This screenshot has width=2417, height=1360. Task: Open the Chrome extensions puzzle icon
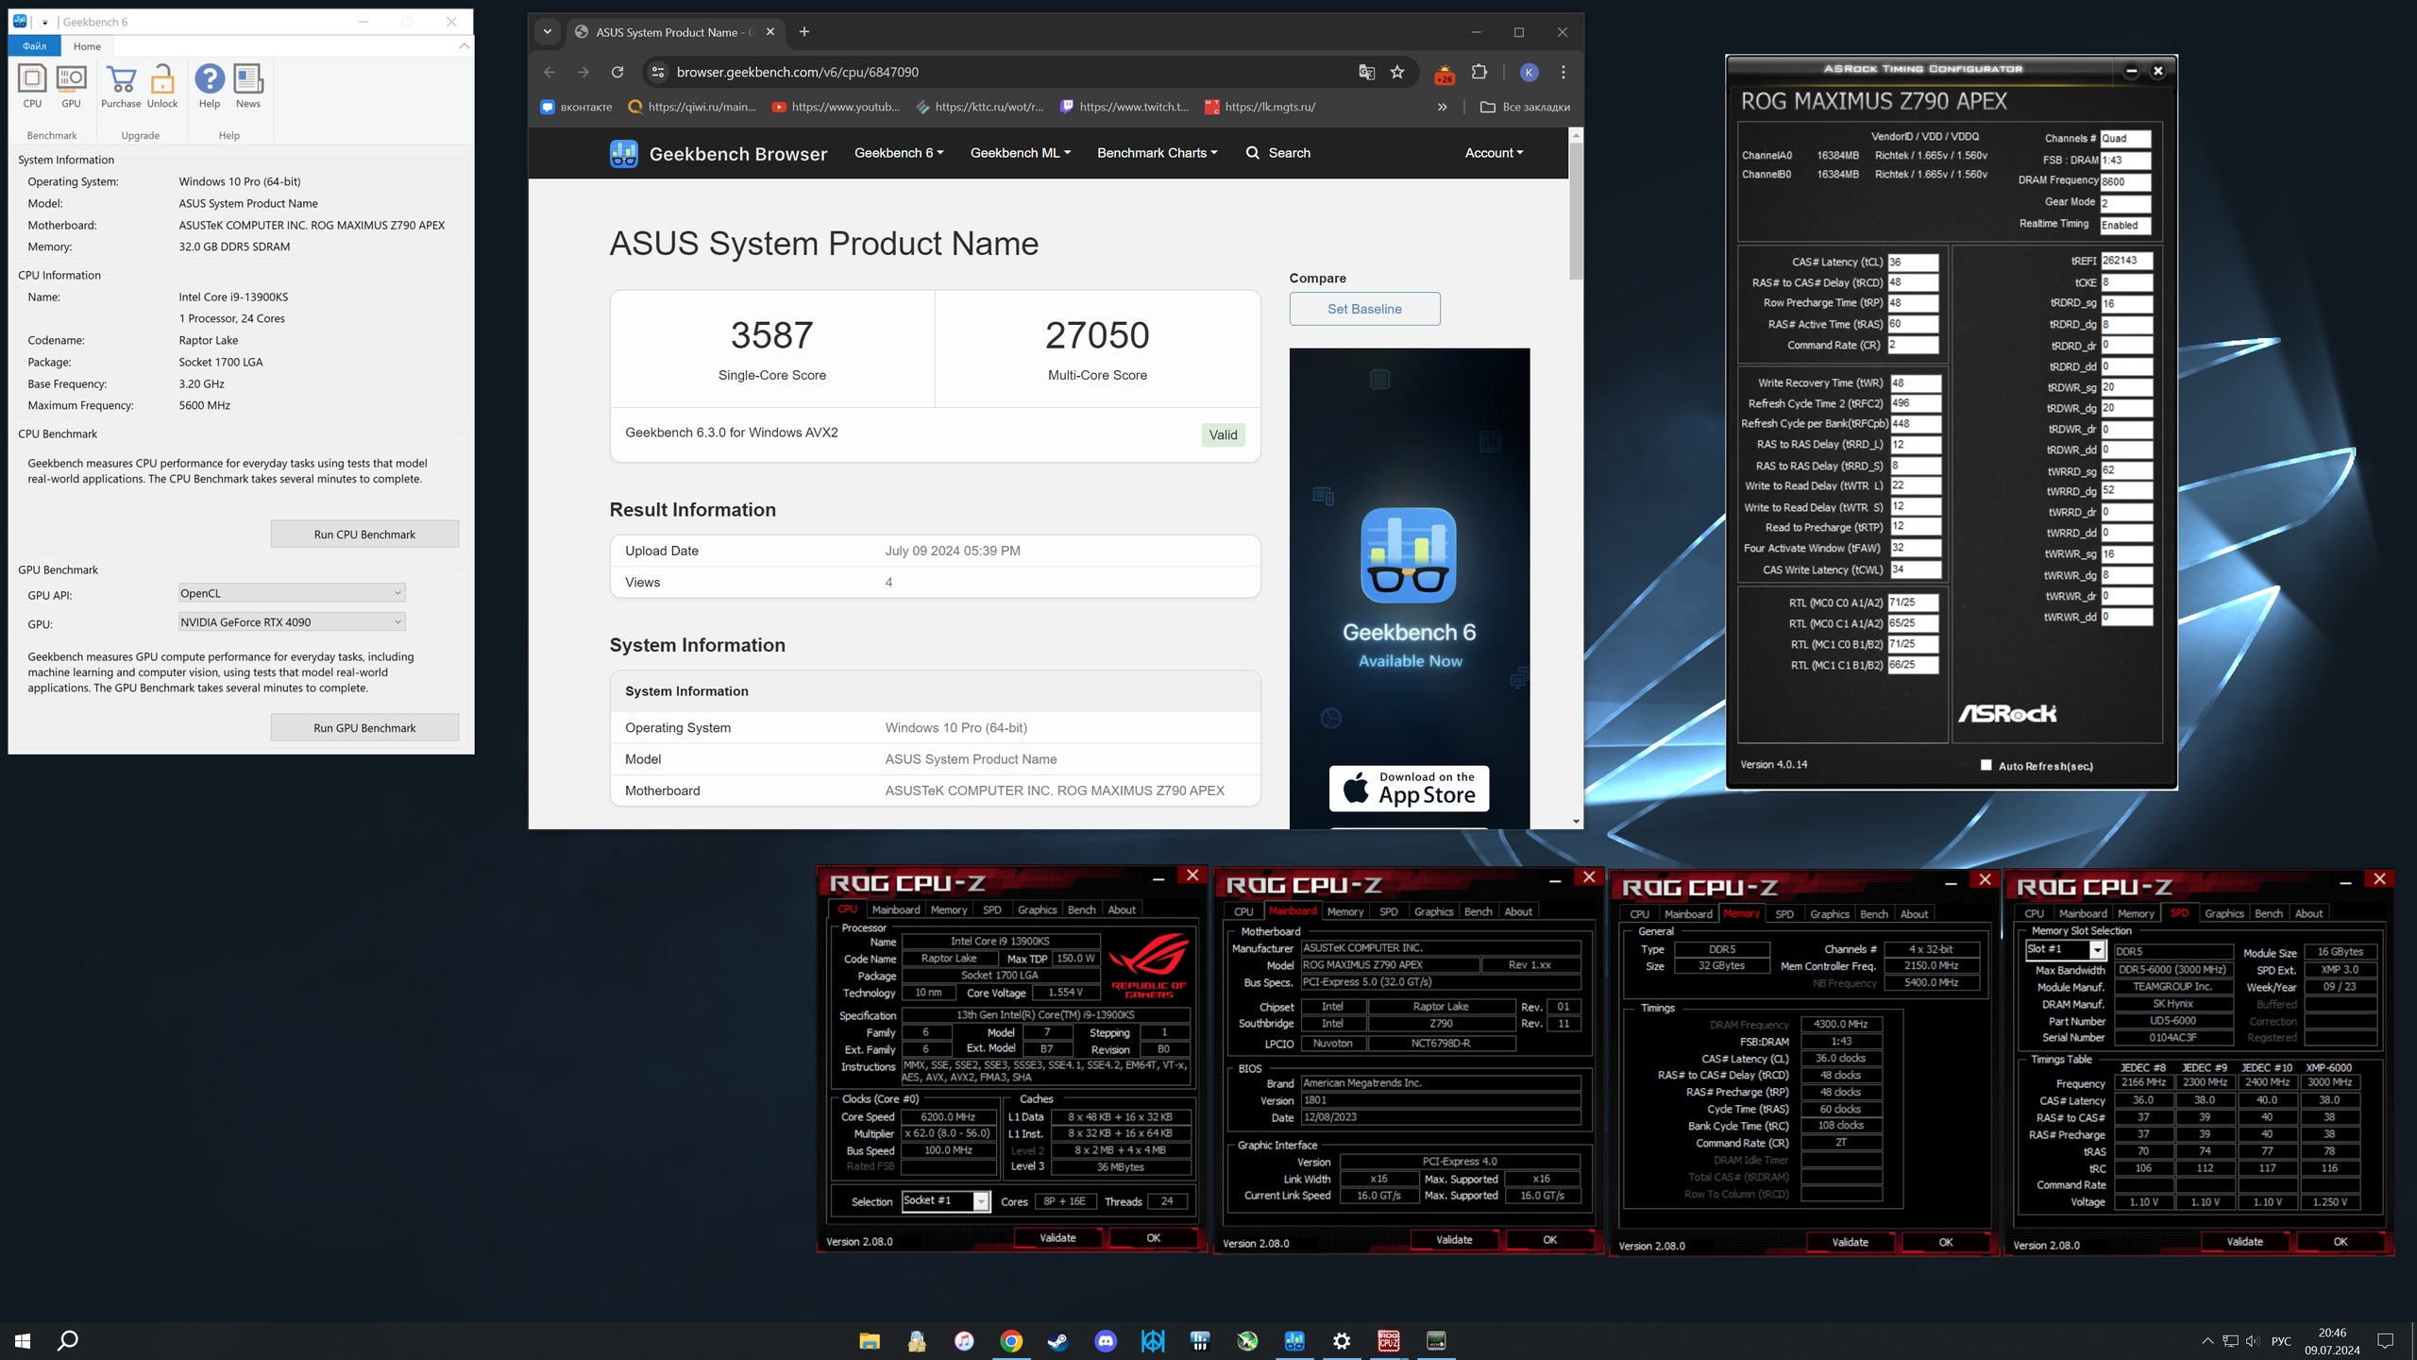(x=1479, y=72)
